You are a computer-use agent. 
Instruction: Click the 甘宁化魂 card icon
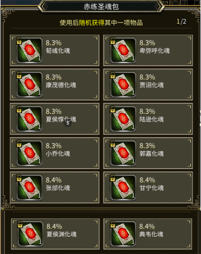[123, 188]
